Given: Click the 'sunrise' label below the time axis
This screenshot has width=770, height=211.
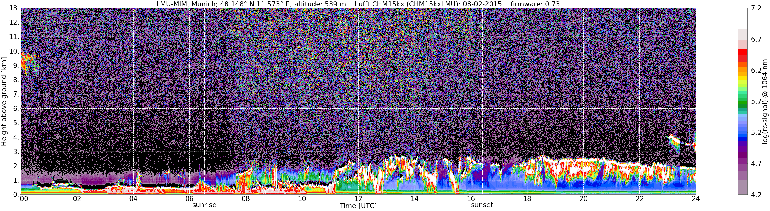Looking at the screenshot, I should [x=204, y=205].
